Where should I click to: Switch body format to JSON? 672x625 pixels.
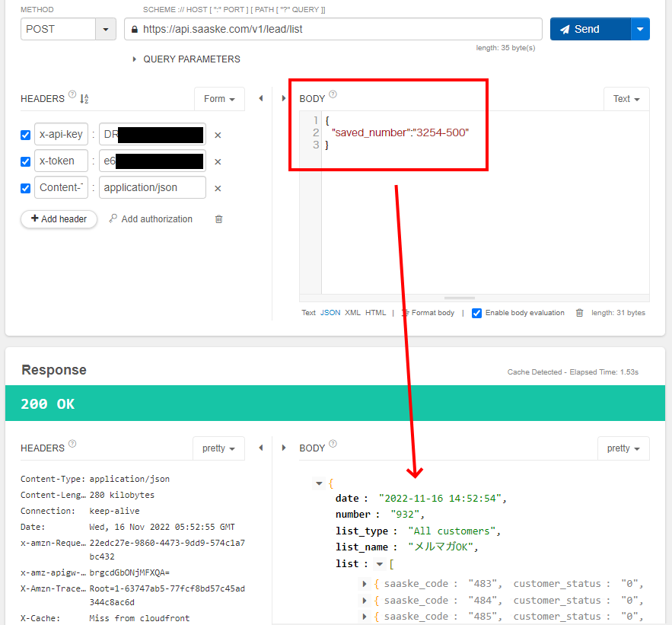click(330, 313)
